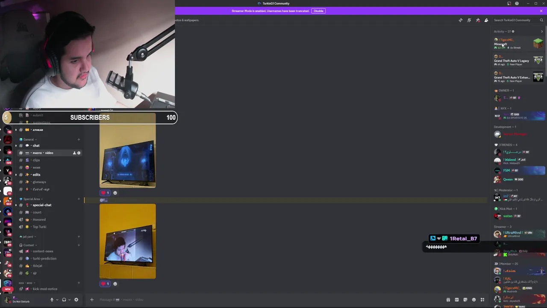
Task: Toggle heart reaction on the first photo
Action: tap(105, 193)
